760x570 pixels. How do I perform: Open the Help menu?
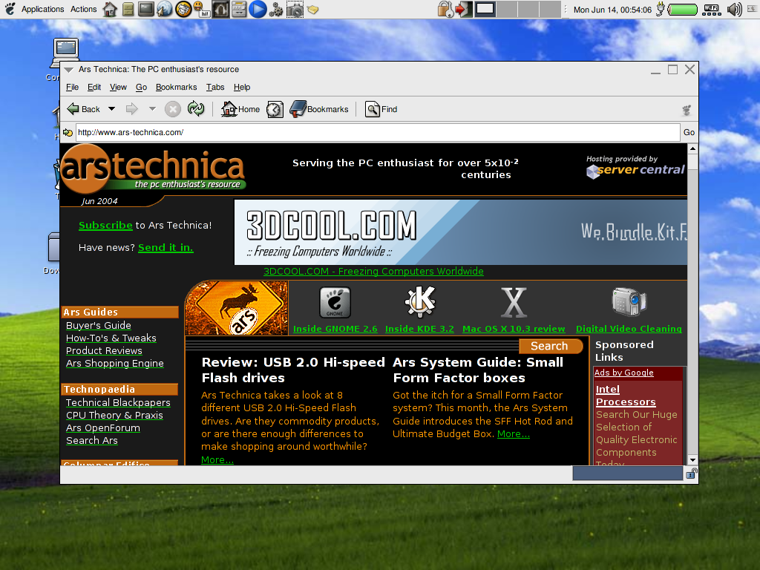242,88
